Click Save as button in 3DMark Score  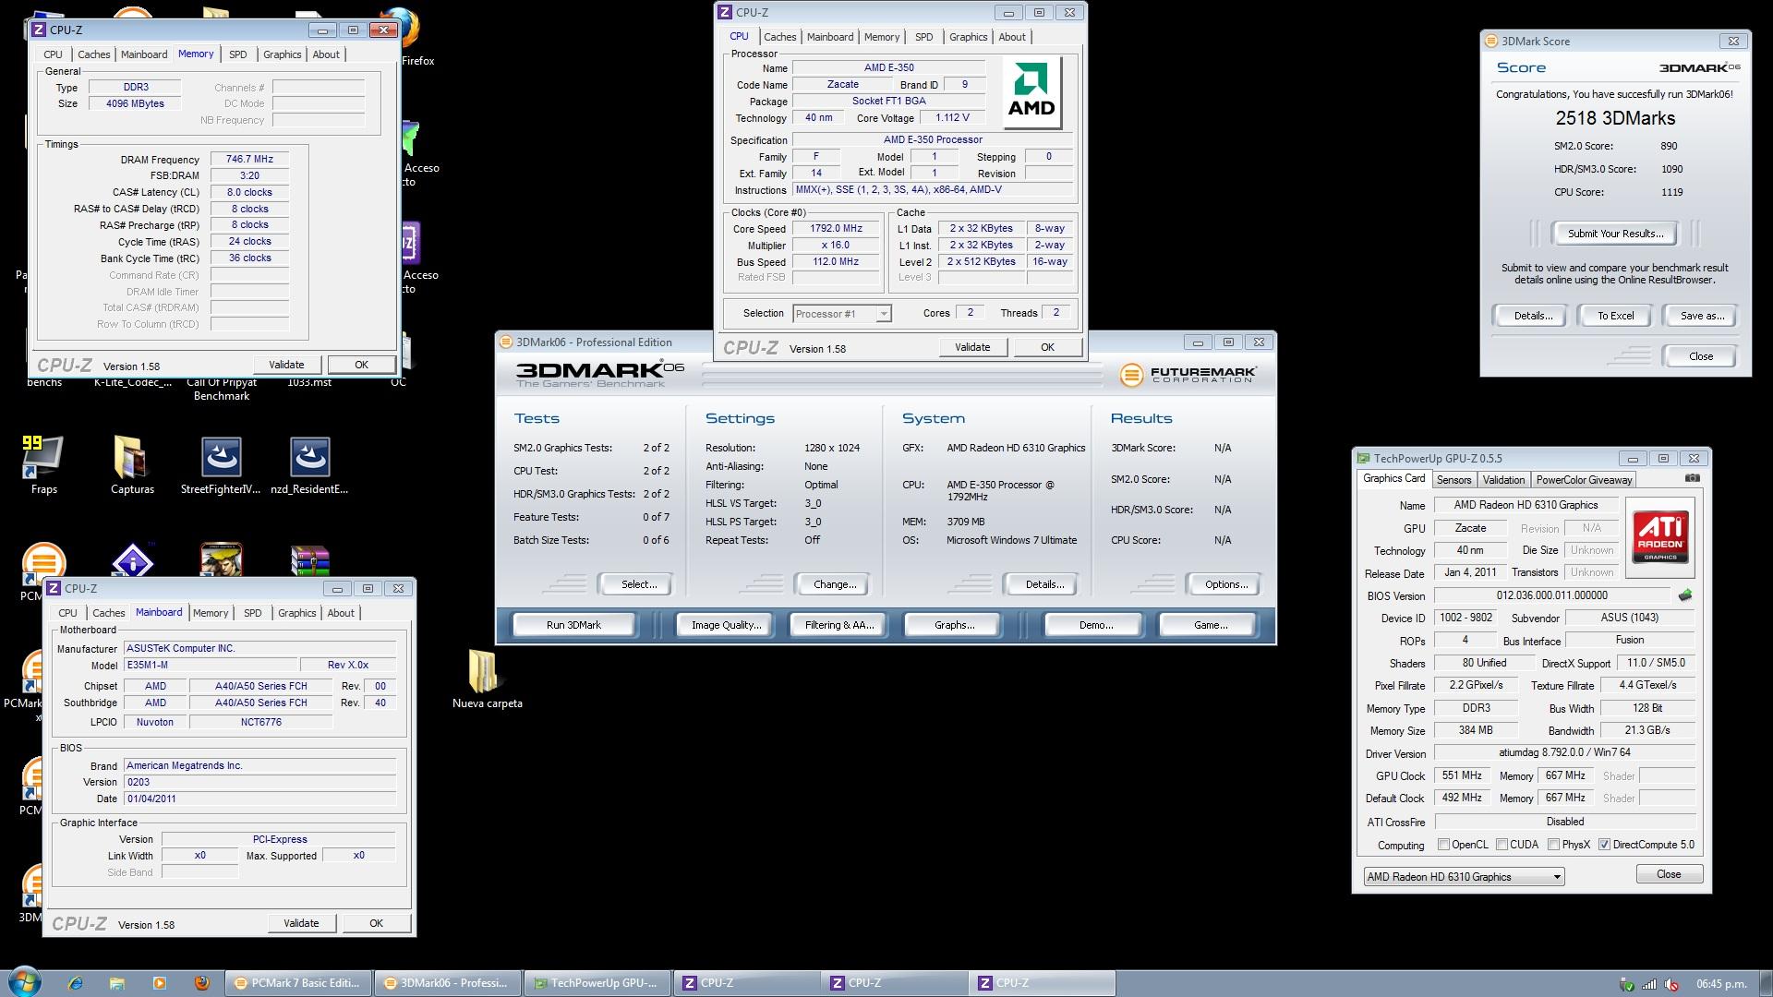(1701, 316)
